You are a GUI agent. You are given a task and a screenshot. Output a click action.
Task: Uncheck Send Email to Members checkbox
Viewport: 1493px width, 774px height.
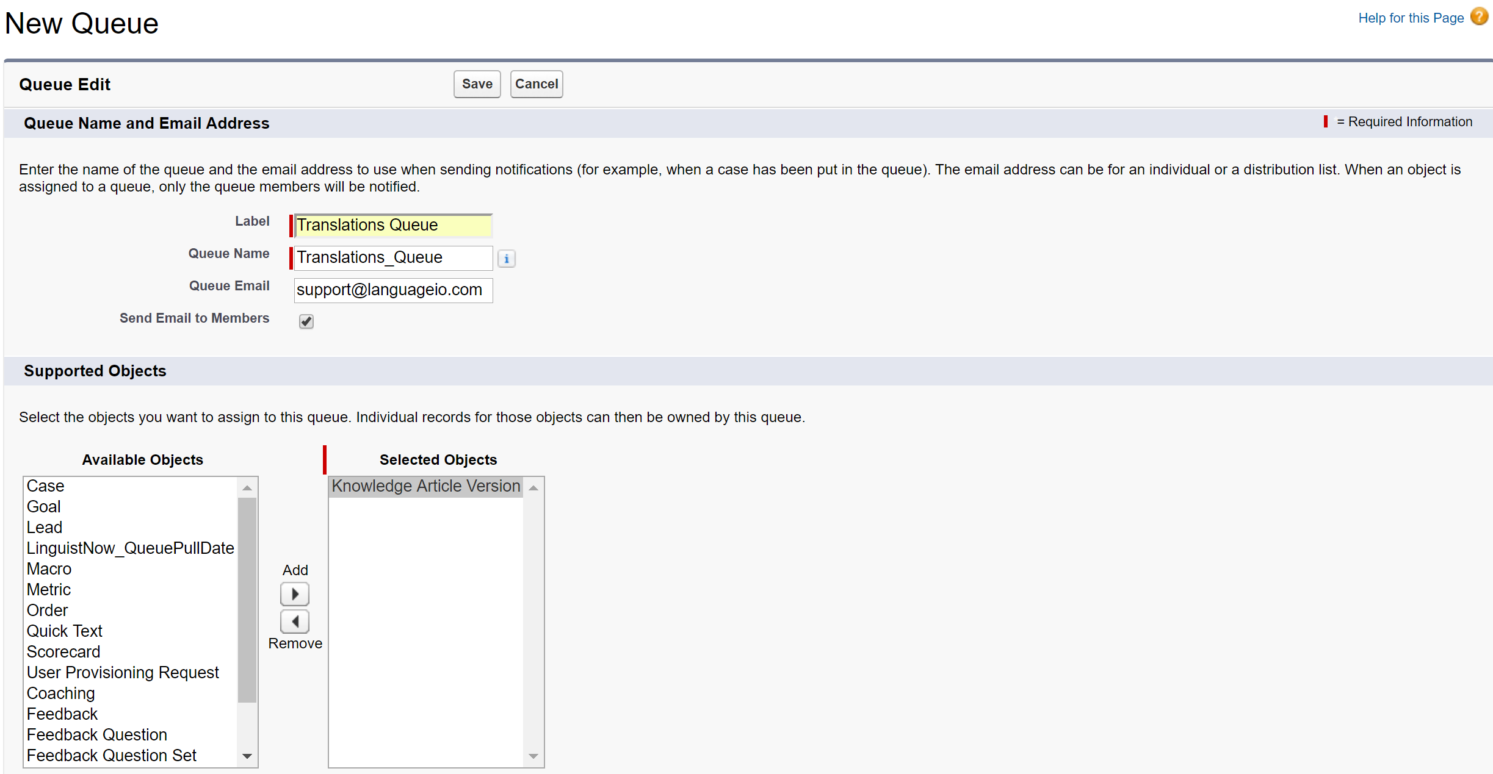tap(306, 321)
